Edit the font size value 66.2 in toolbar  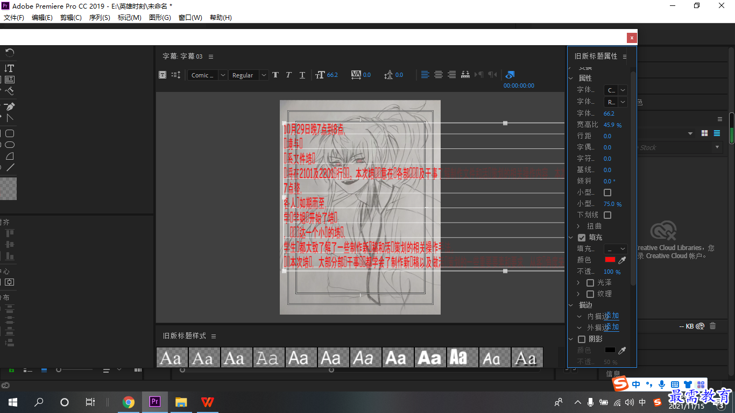coord(333,75)
